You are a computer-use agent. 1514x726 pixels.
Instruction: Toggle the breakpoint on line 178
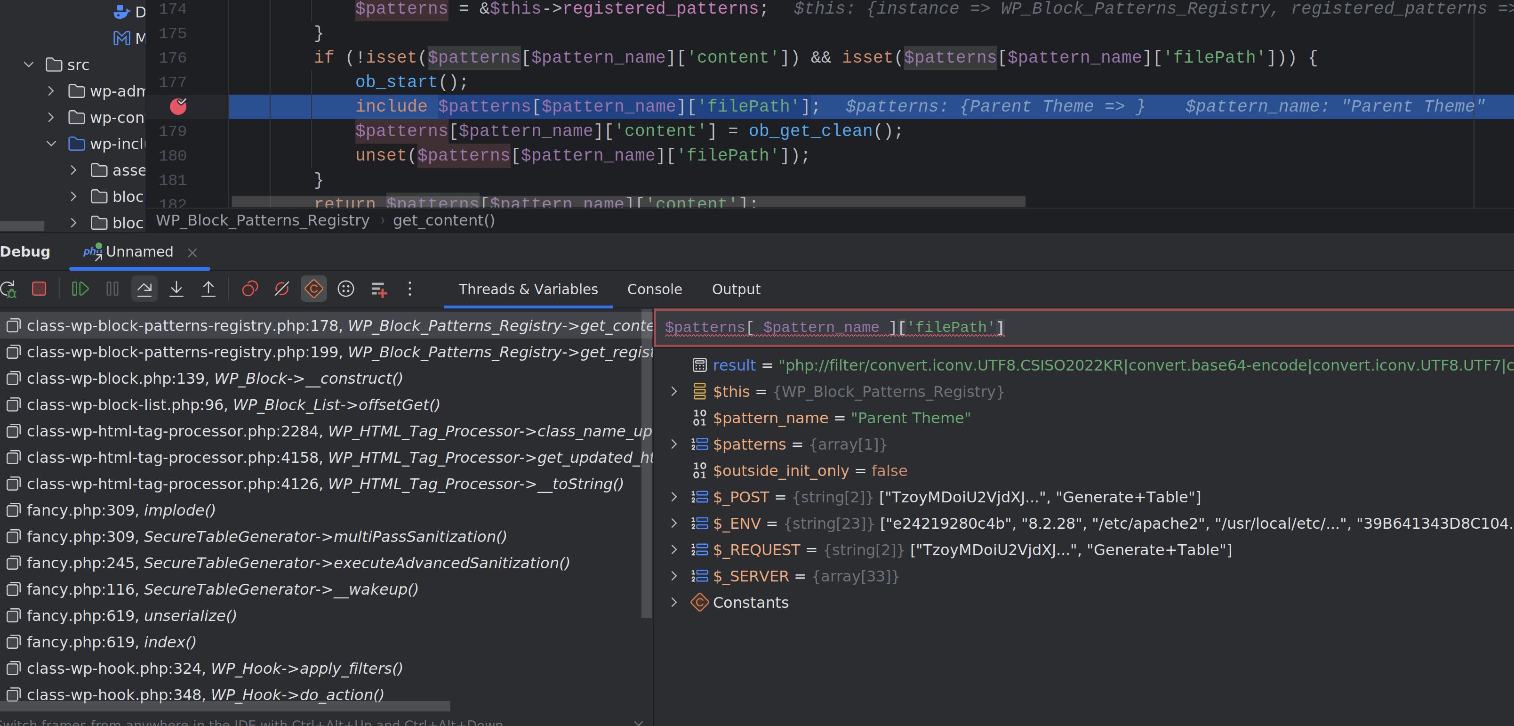pyautogui.click(x=178, y=106)
